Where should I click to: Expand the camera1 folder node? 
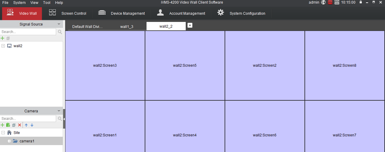[x=9, y=141]
